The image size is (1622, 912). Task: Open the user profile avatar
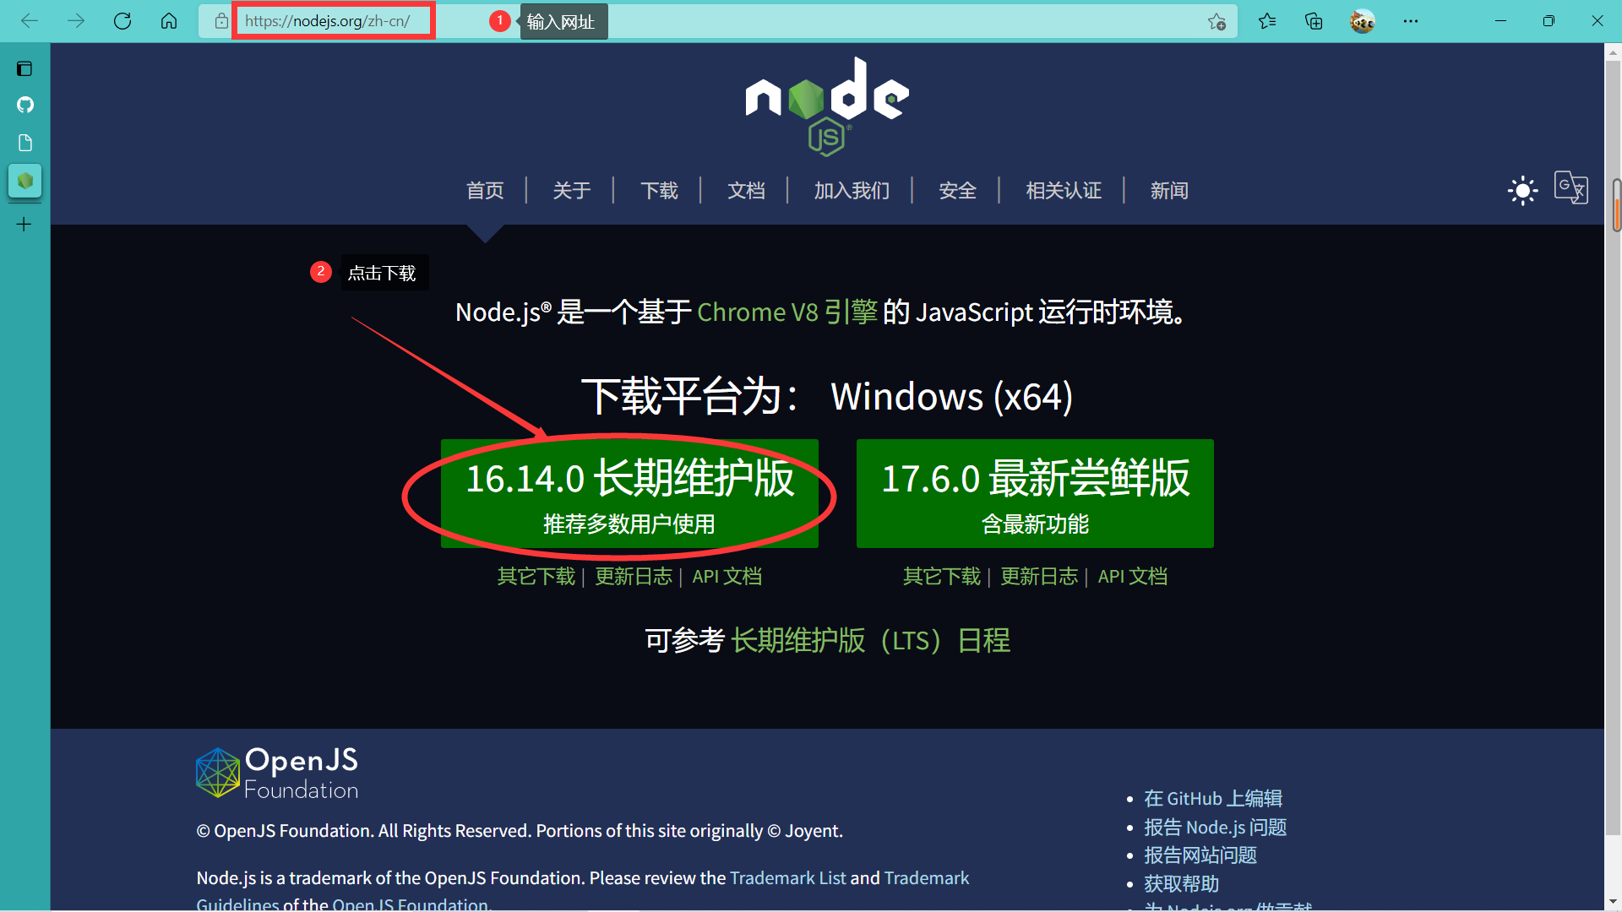[x=1362, y=21]
